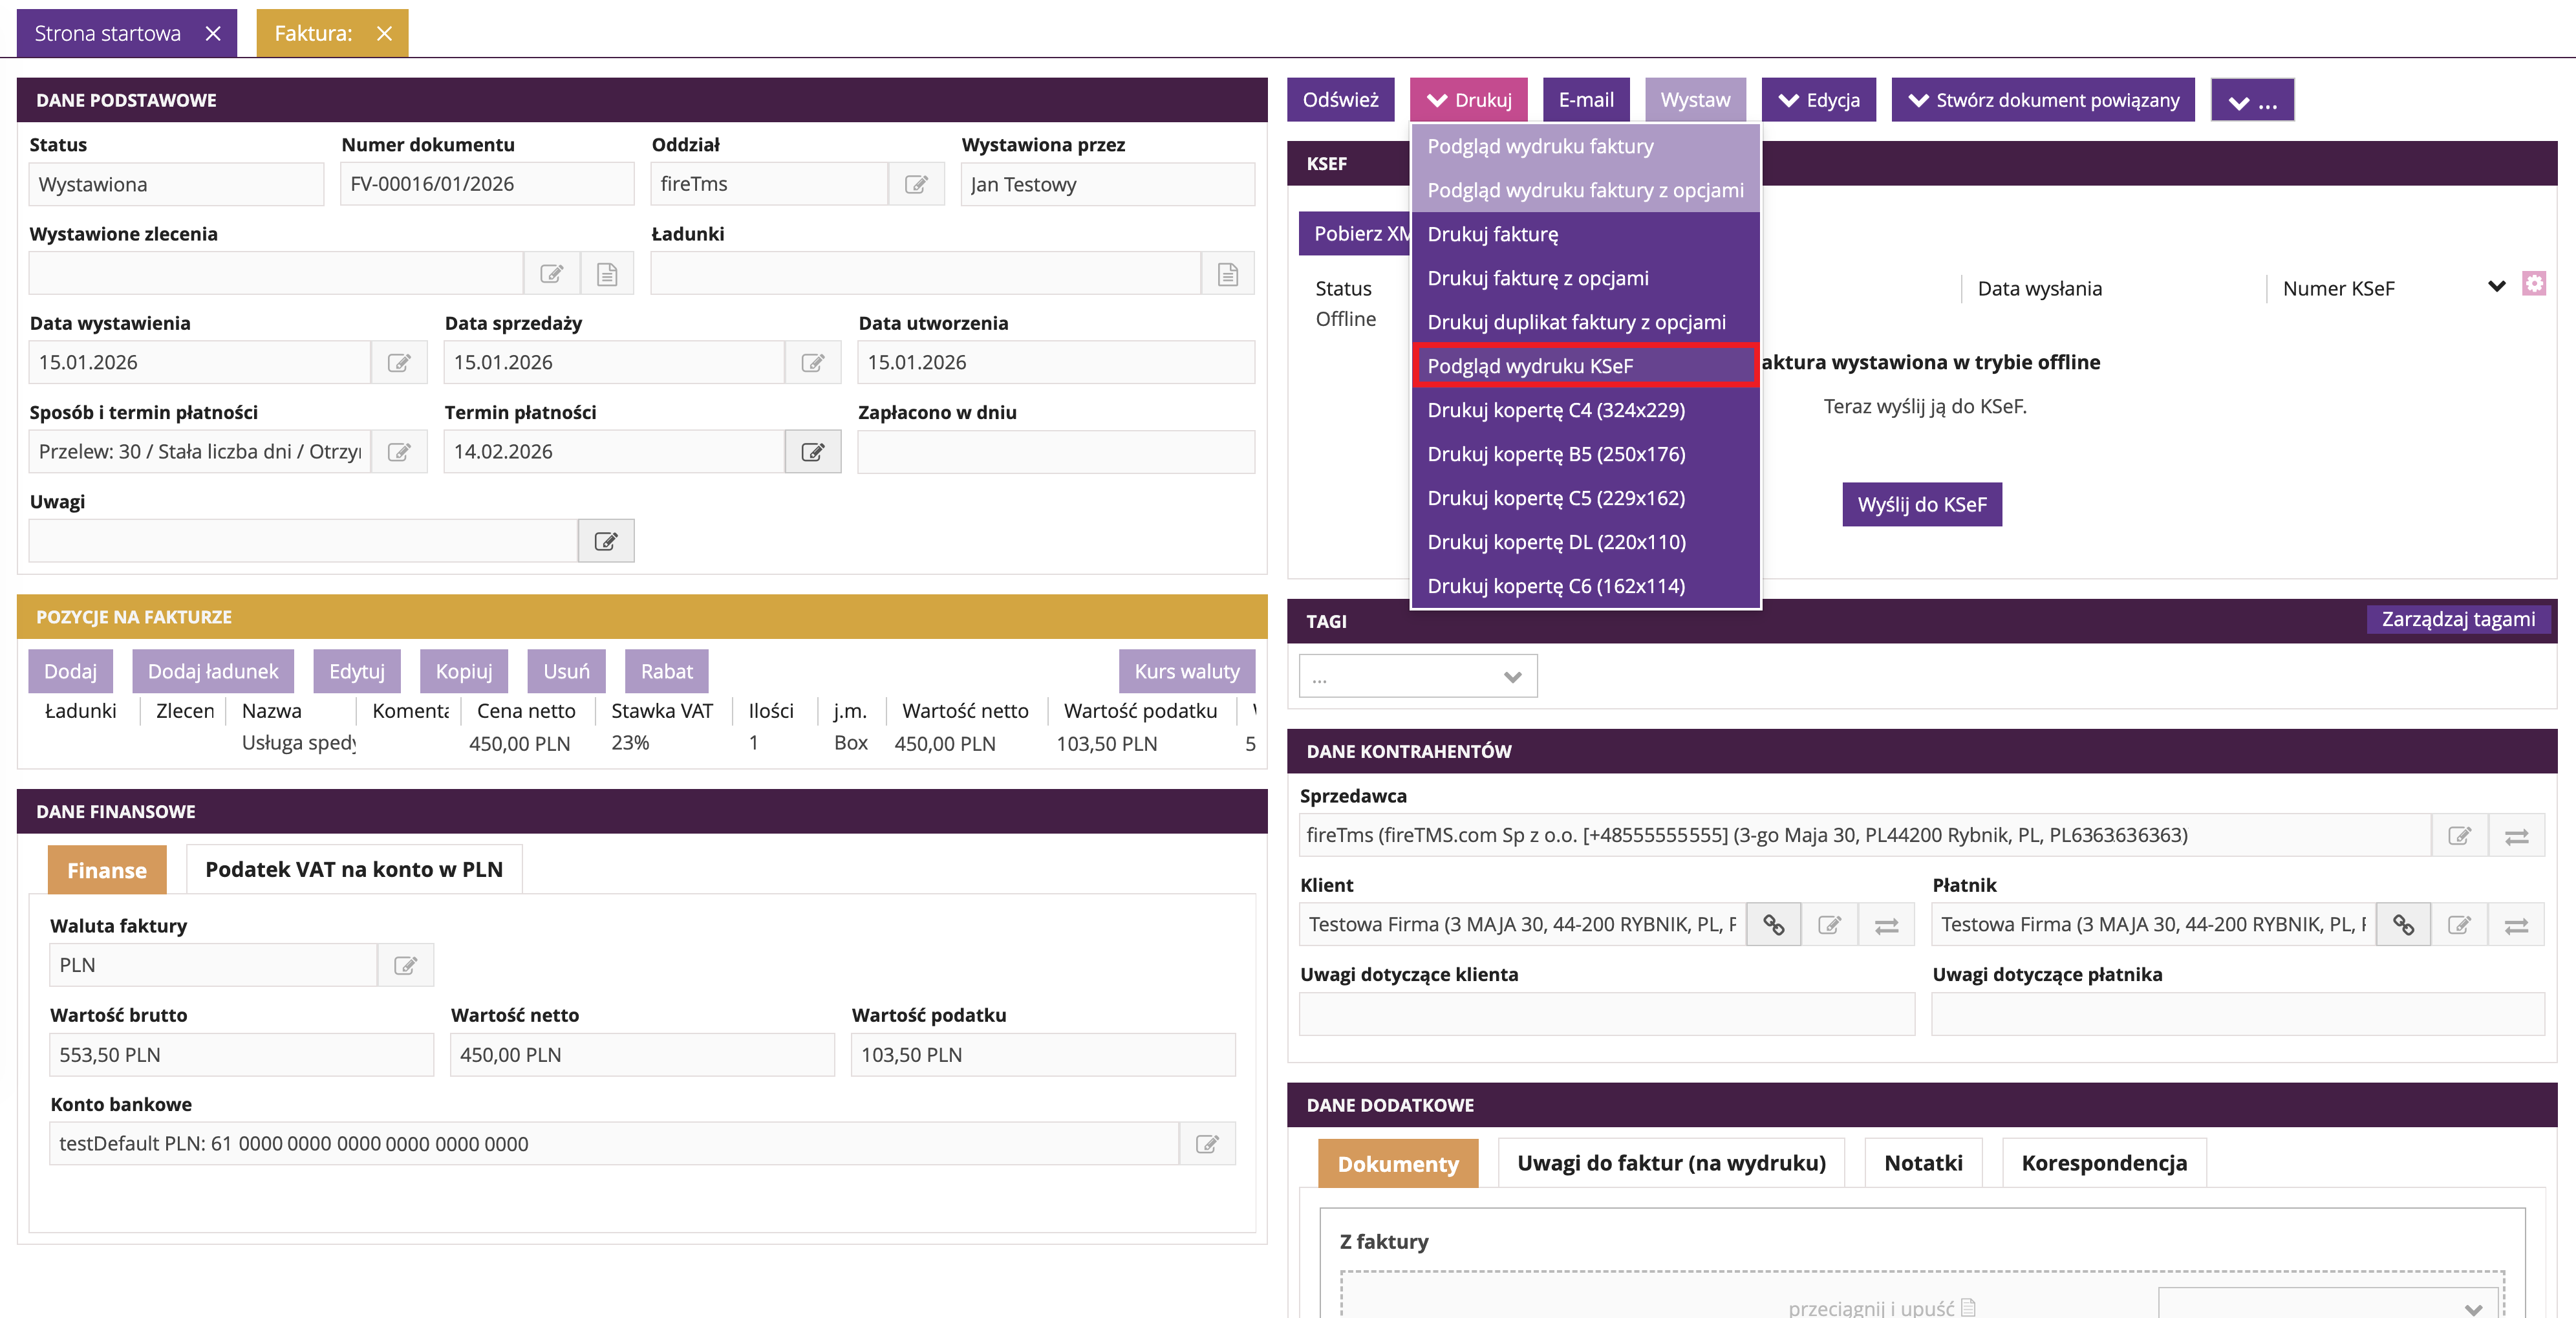Expand the more options ellipsis dropdown
Image resolution: width=2576 pixels, height=1318 pixels.
[2252, 101]
